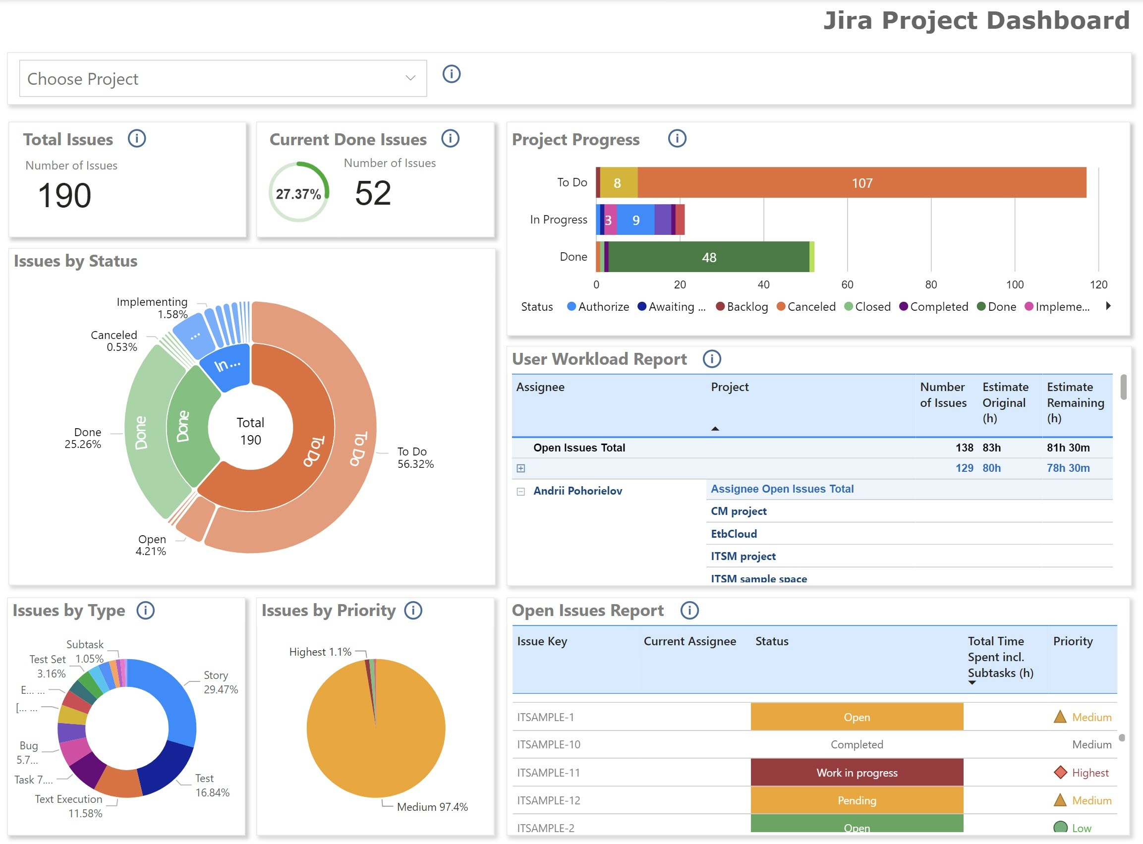The width and height of the screenshot is (1143, 844).
Task: Open the EtbCloud project link
Action: tap(734, 533)
